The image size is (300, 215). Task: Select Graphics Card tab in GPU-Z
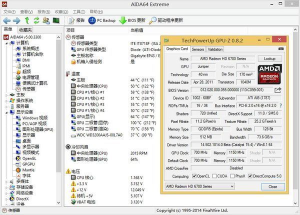tap(177, 49)
